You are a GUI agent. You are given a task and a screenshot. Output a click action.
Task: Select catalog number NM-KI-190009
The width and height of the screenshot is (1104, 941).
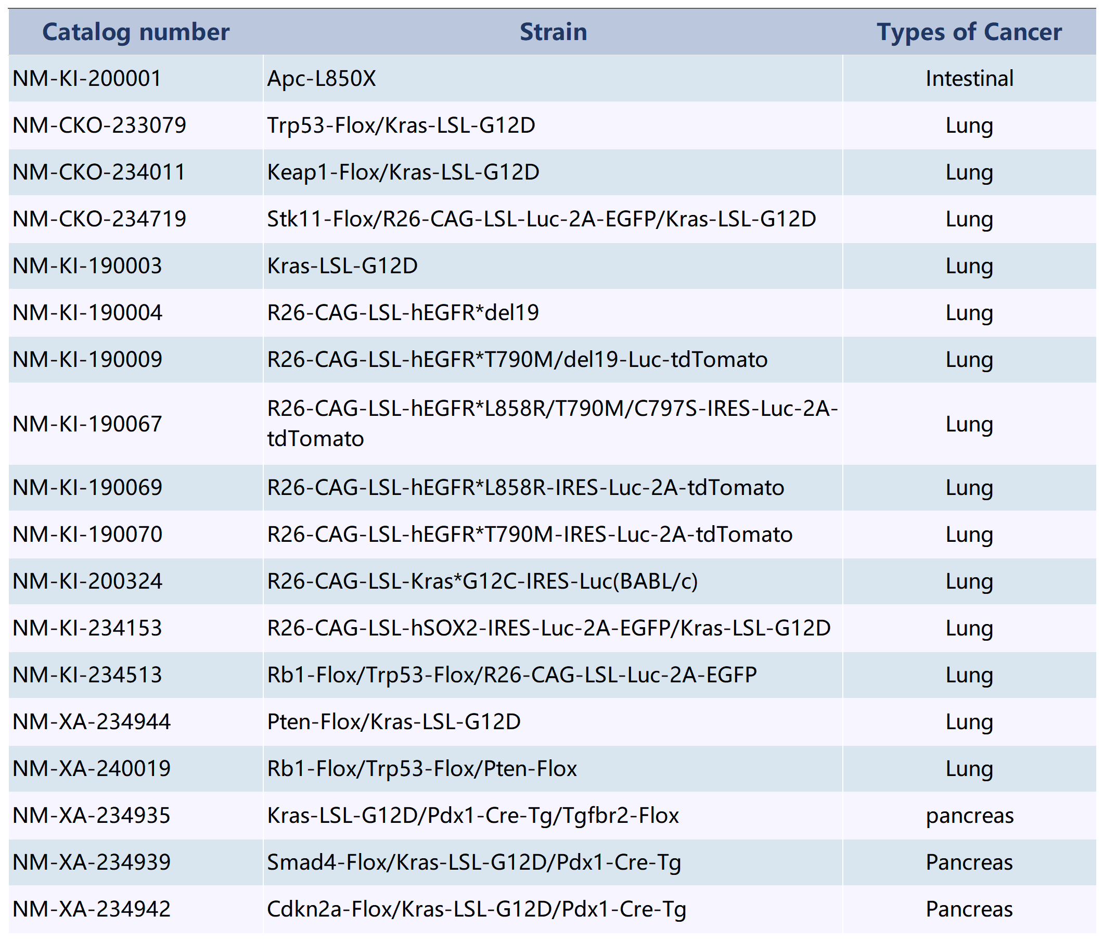pyautogui.click(x=87, y=359)
